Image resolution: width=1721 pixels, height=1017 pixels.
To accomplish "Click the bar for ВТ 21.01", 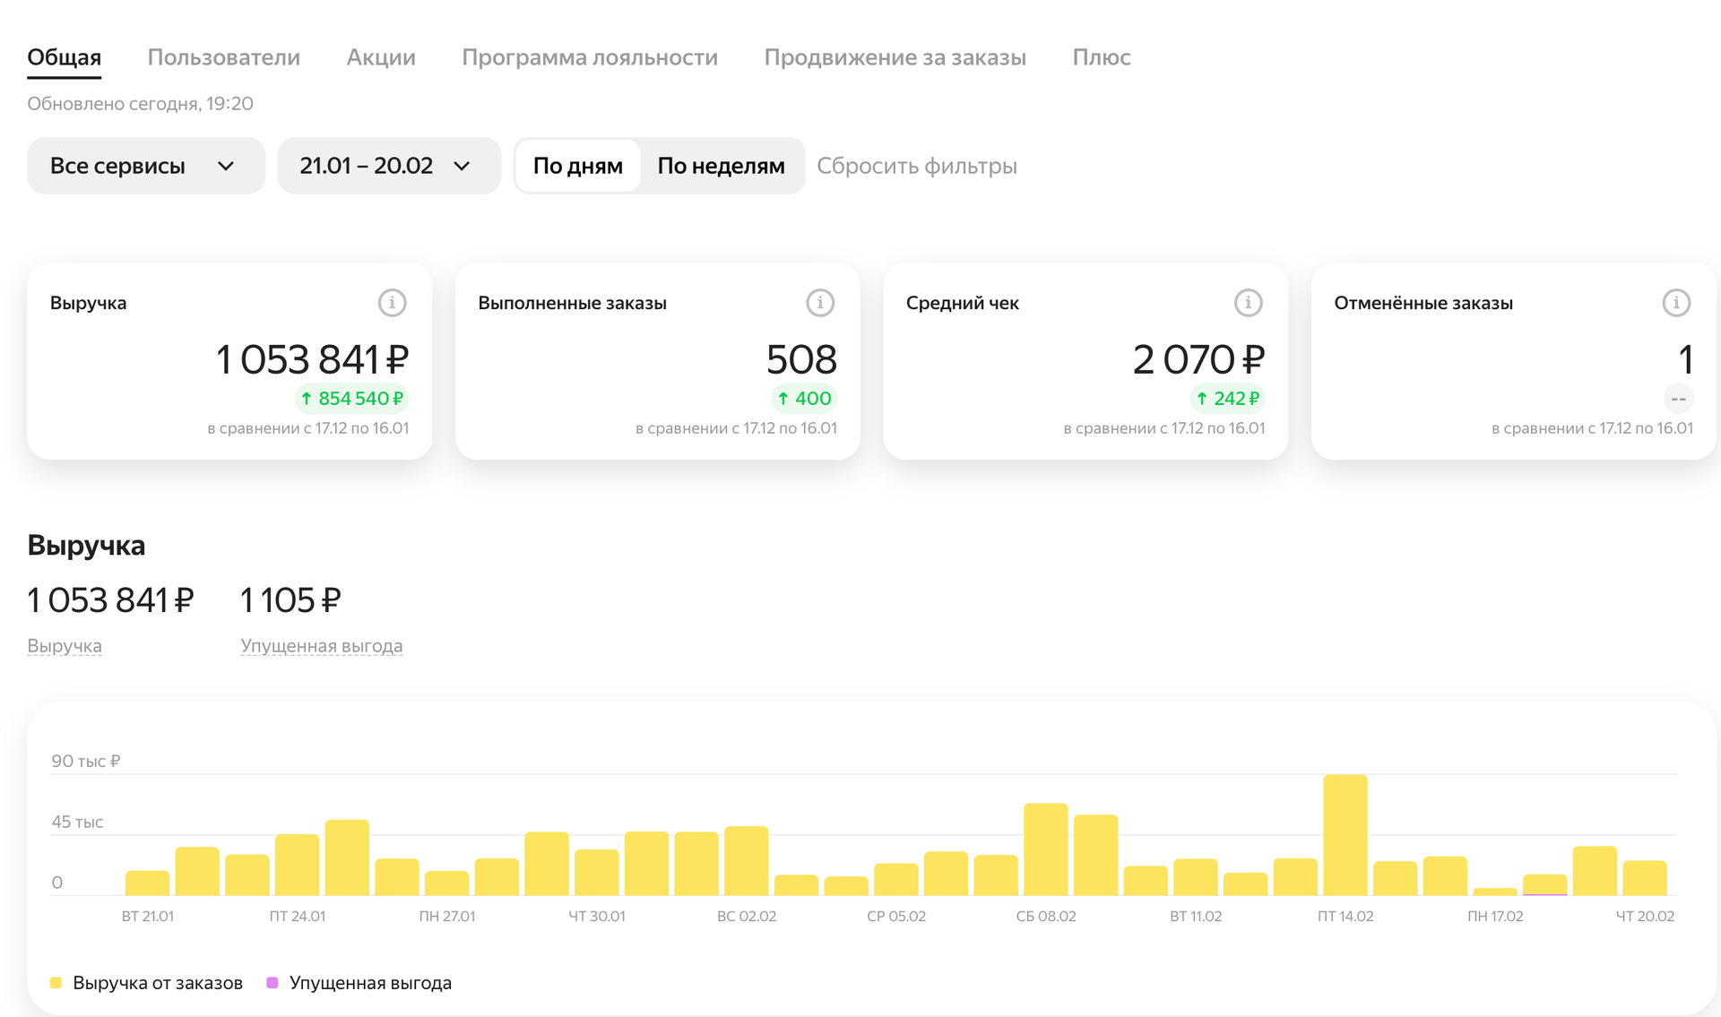I will click(x=147, y=883).
